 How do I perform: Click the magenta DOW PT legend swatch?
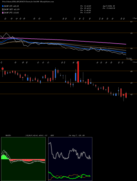point(3,13)
